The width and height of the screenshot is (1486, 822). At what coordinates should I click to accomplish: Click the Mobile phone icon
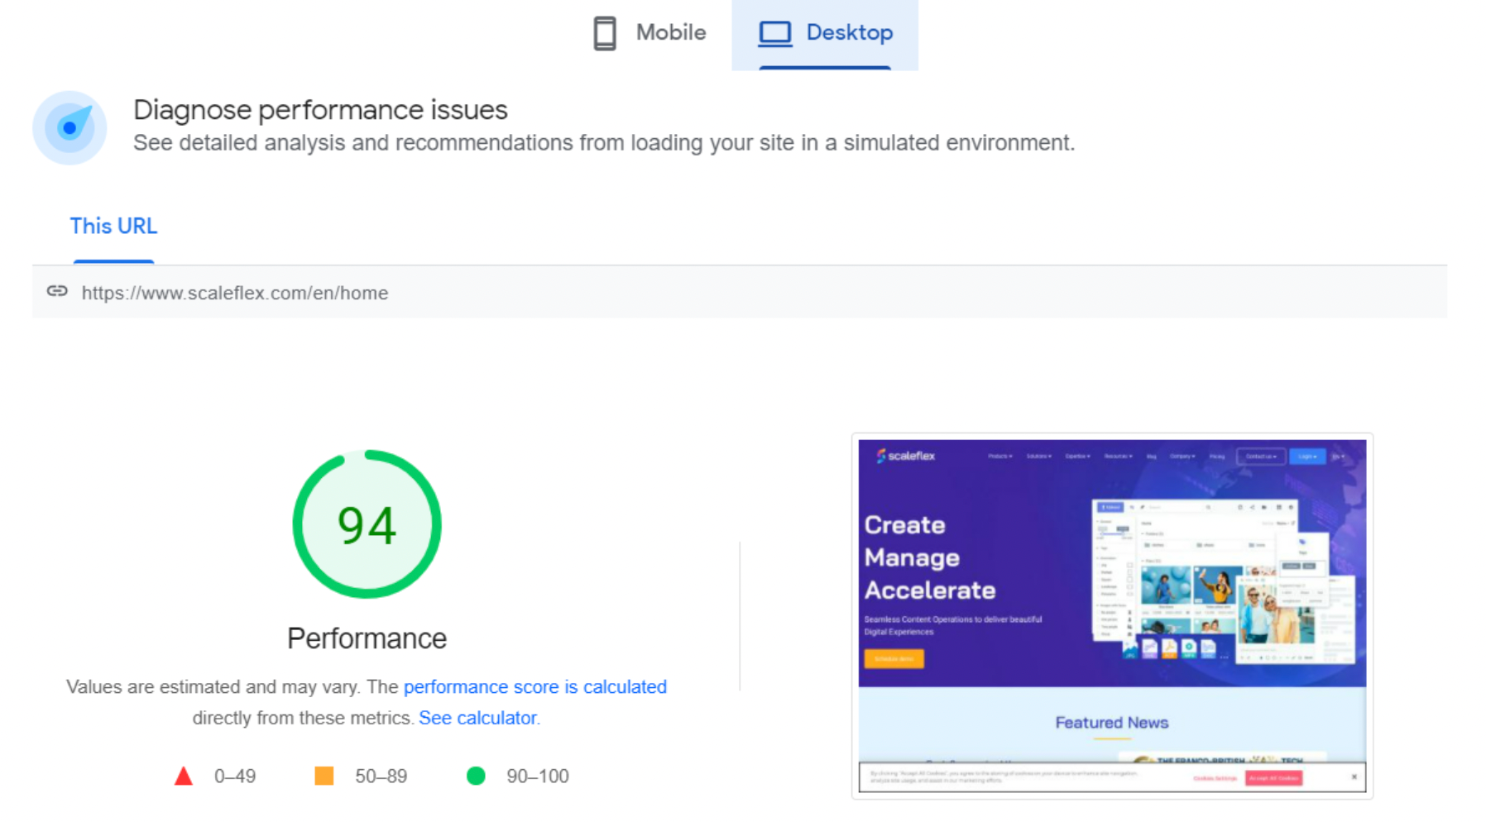[605, 33]
